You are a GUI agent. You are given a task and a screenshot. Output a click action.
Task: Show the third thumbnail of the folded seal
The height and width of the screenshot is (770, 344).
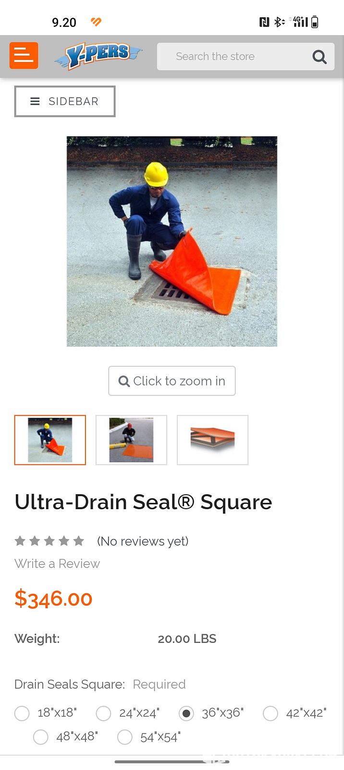point(212,440)
